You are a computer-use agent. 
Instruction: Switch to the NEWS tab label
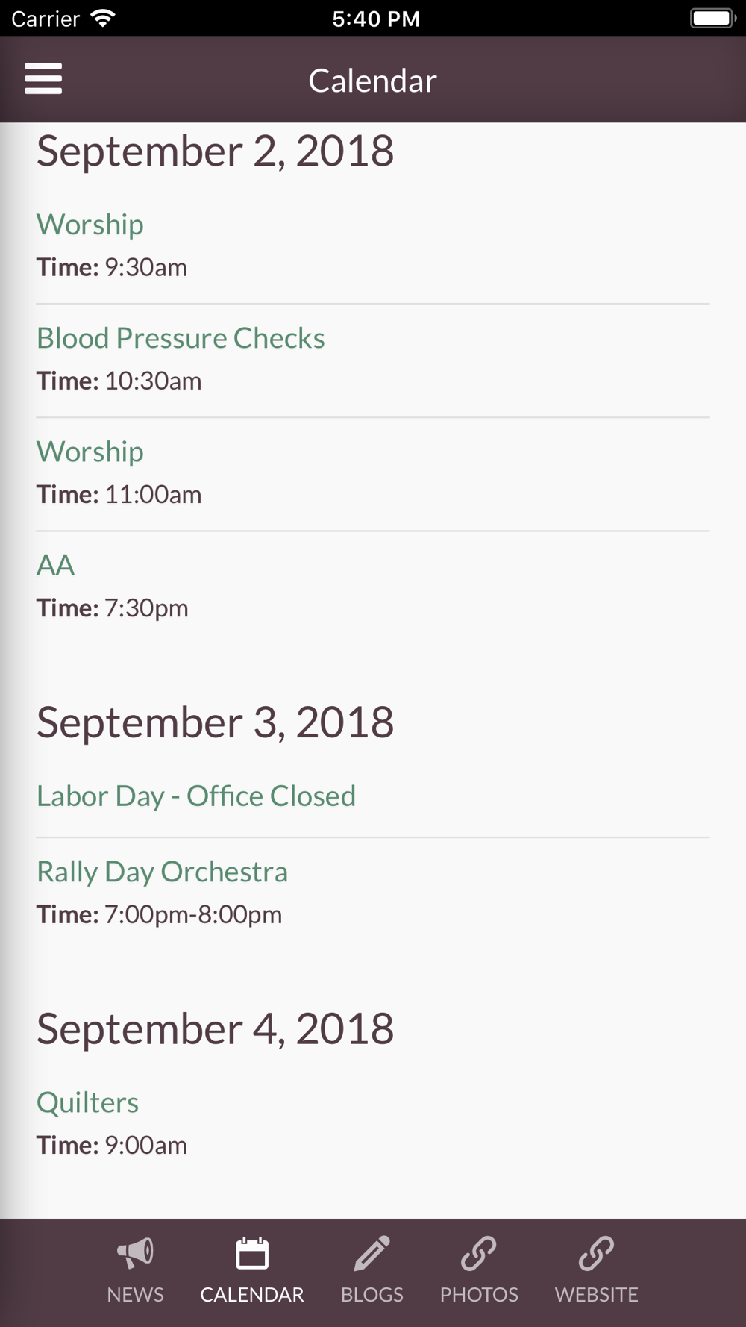click(x=135, y=1294)
